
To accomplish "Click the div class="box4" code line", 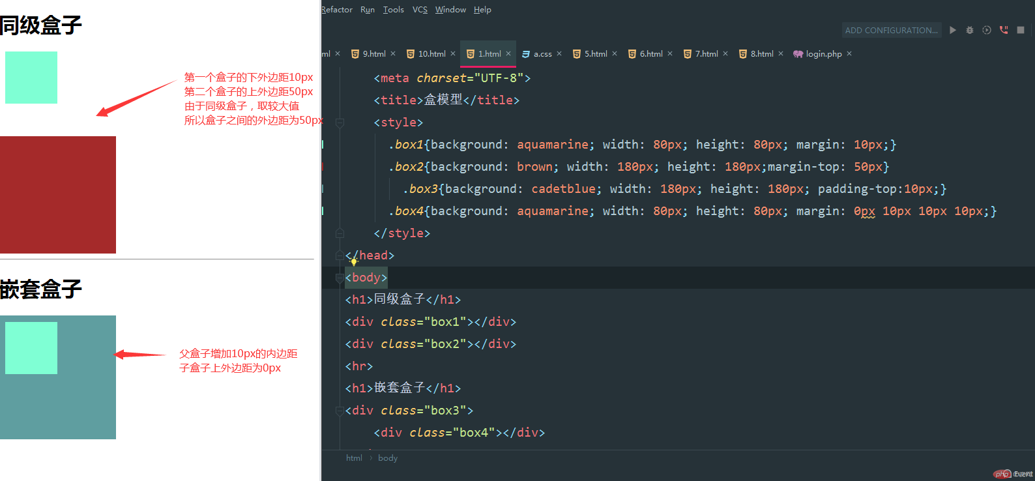I will coord(459,433).
